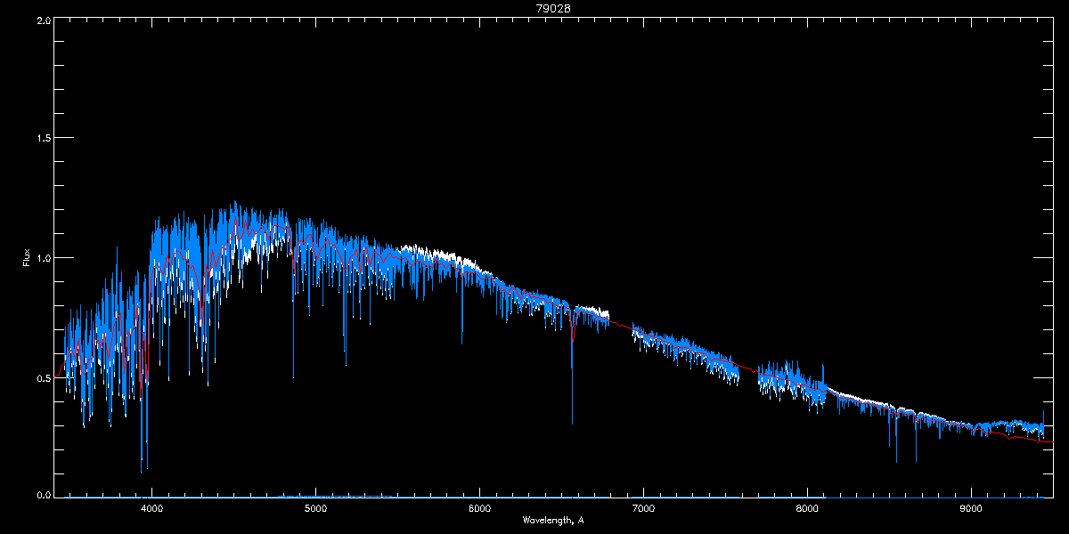Click the spectrum data gap near 6850 Å
Screen dimensions: 1069x534
[x=621, y=328]
